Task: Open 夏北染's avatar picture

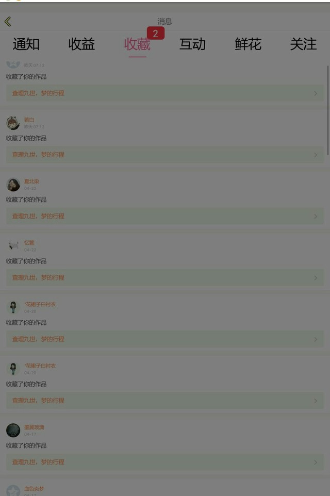Action: pyautogui.click(x=13, y=185)
